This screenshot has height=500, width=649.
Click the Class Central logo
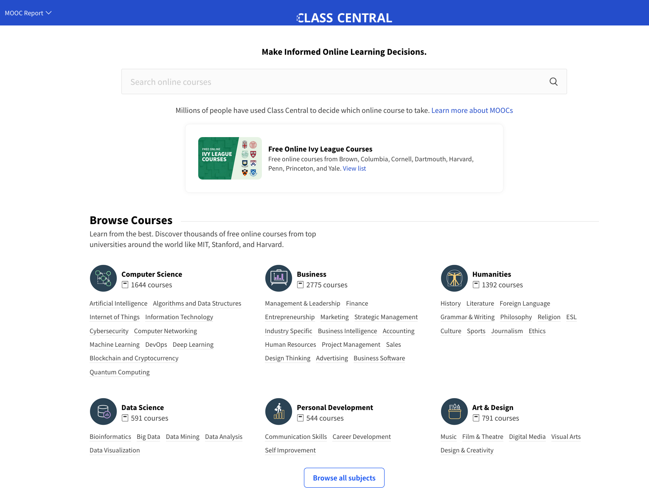(x=344, y=18)
